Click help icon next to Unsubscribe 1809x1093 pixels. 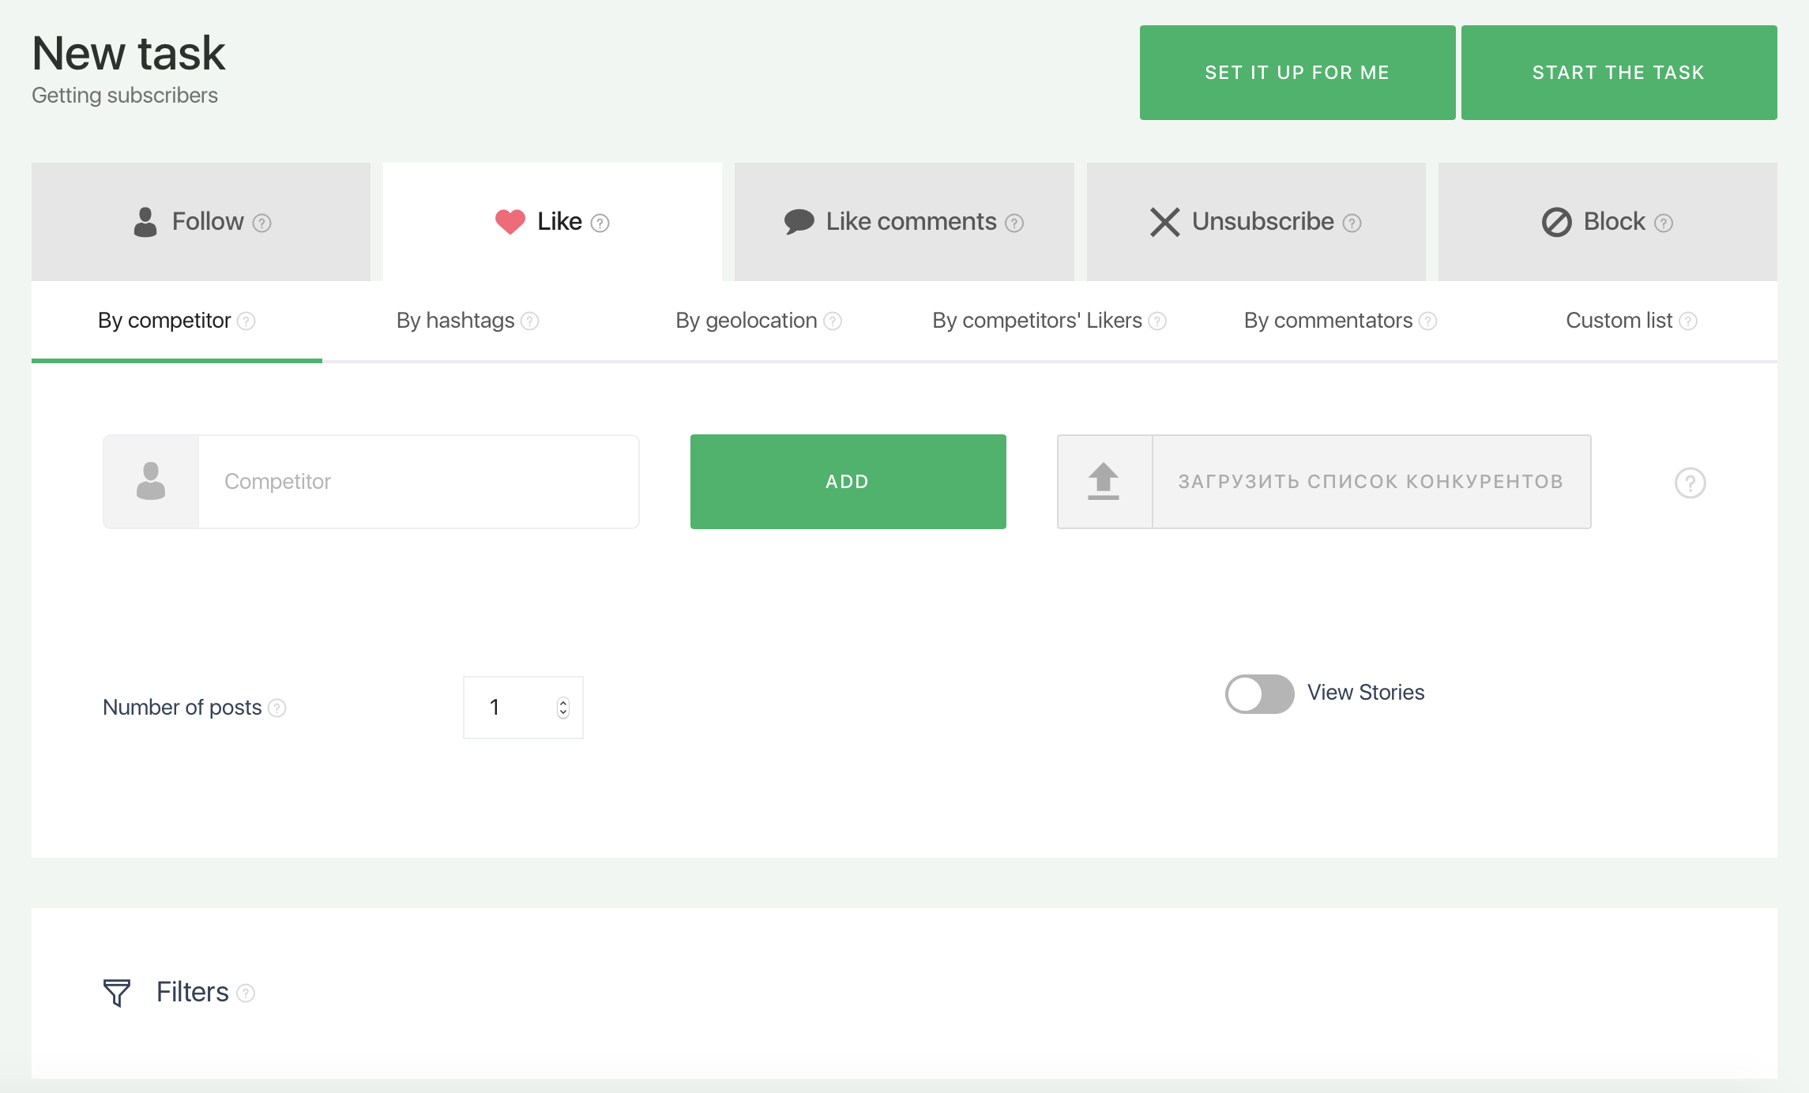(1352, 223)
